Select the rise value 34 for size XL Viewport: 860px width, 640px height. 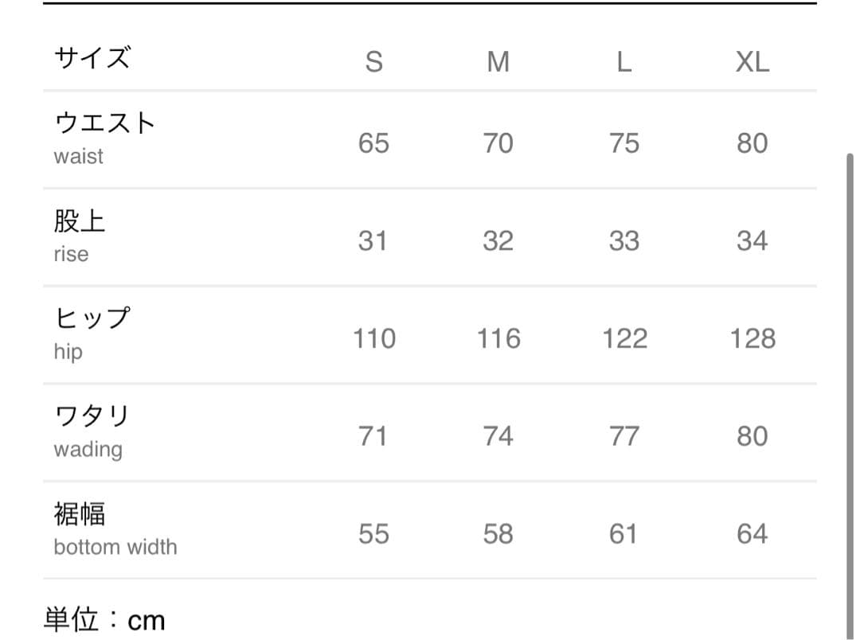tap(752, 240)
